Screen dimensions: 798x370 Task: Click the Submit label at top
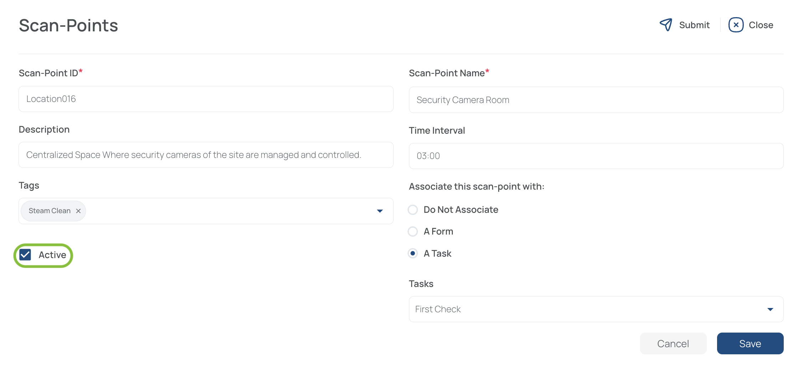(694, 25)
